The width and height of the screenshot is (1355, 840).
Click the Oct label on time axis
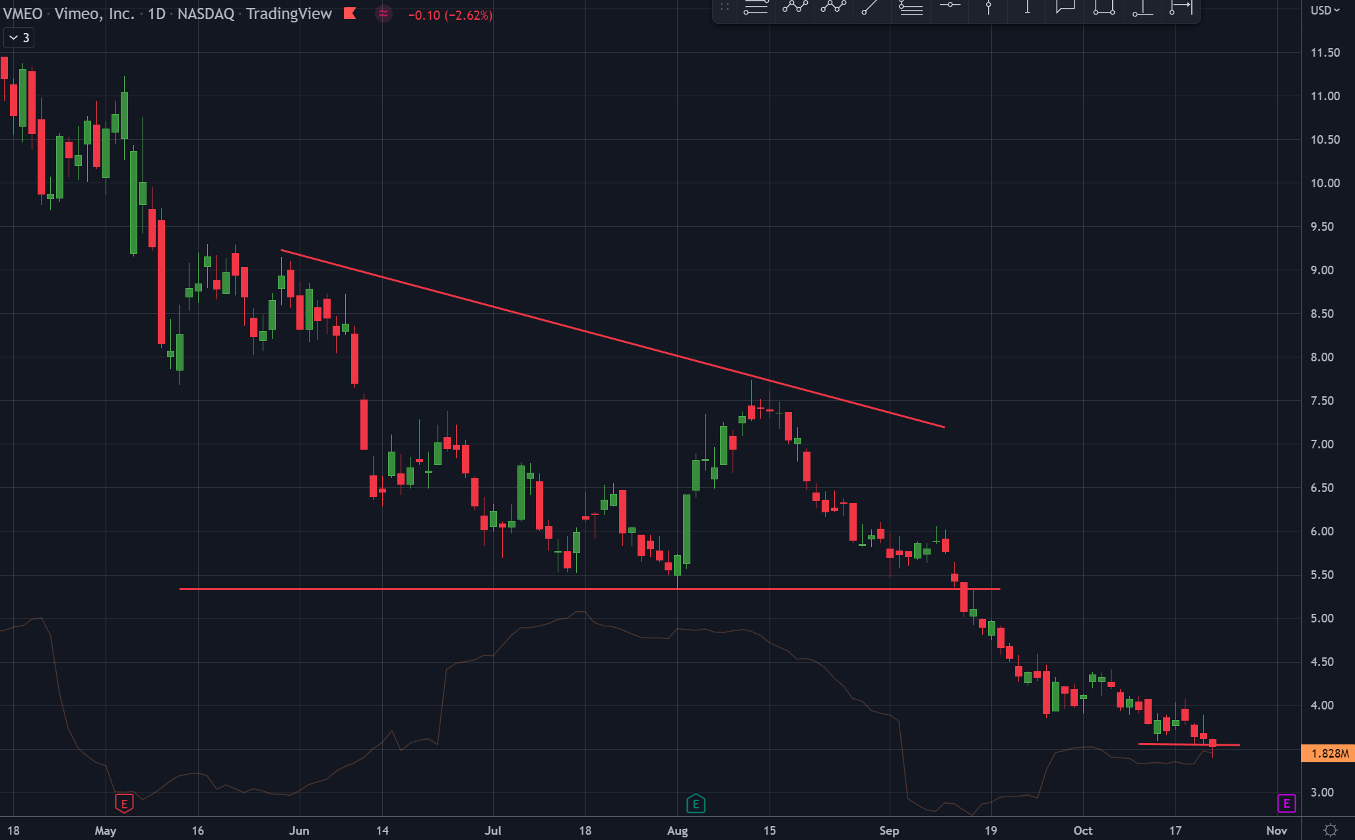[x=1082, y=830]
